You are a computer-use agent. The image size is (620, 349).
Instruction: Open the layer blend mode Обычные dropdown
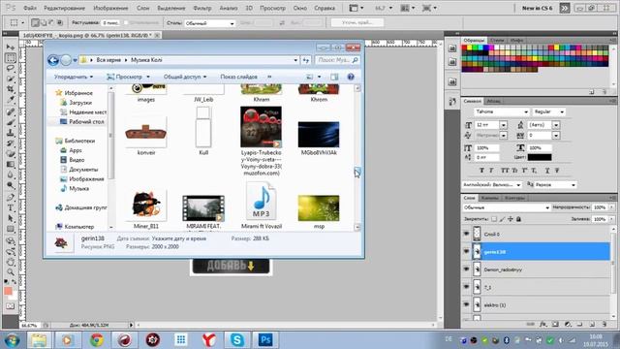pos(506,207)
